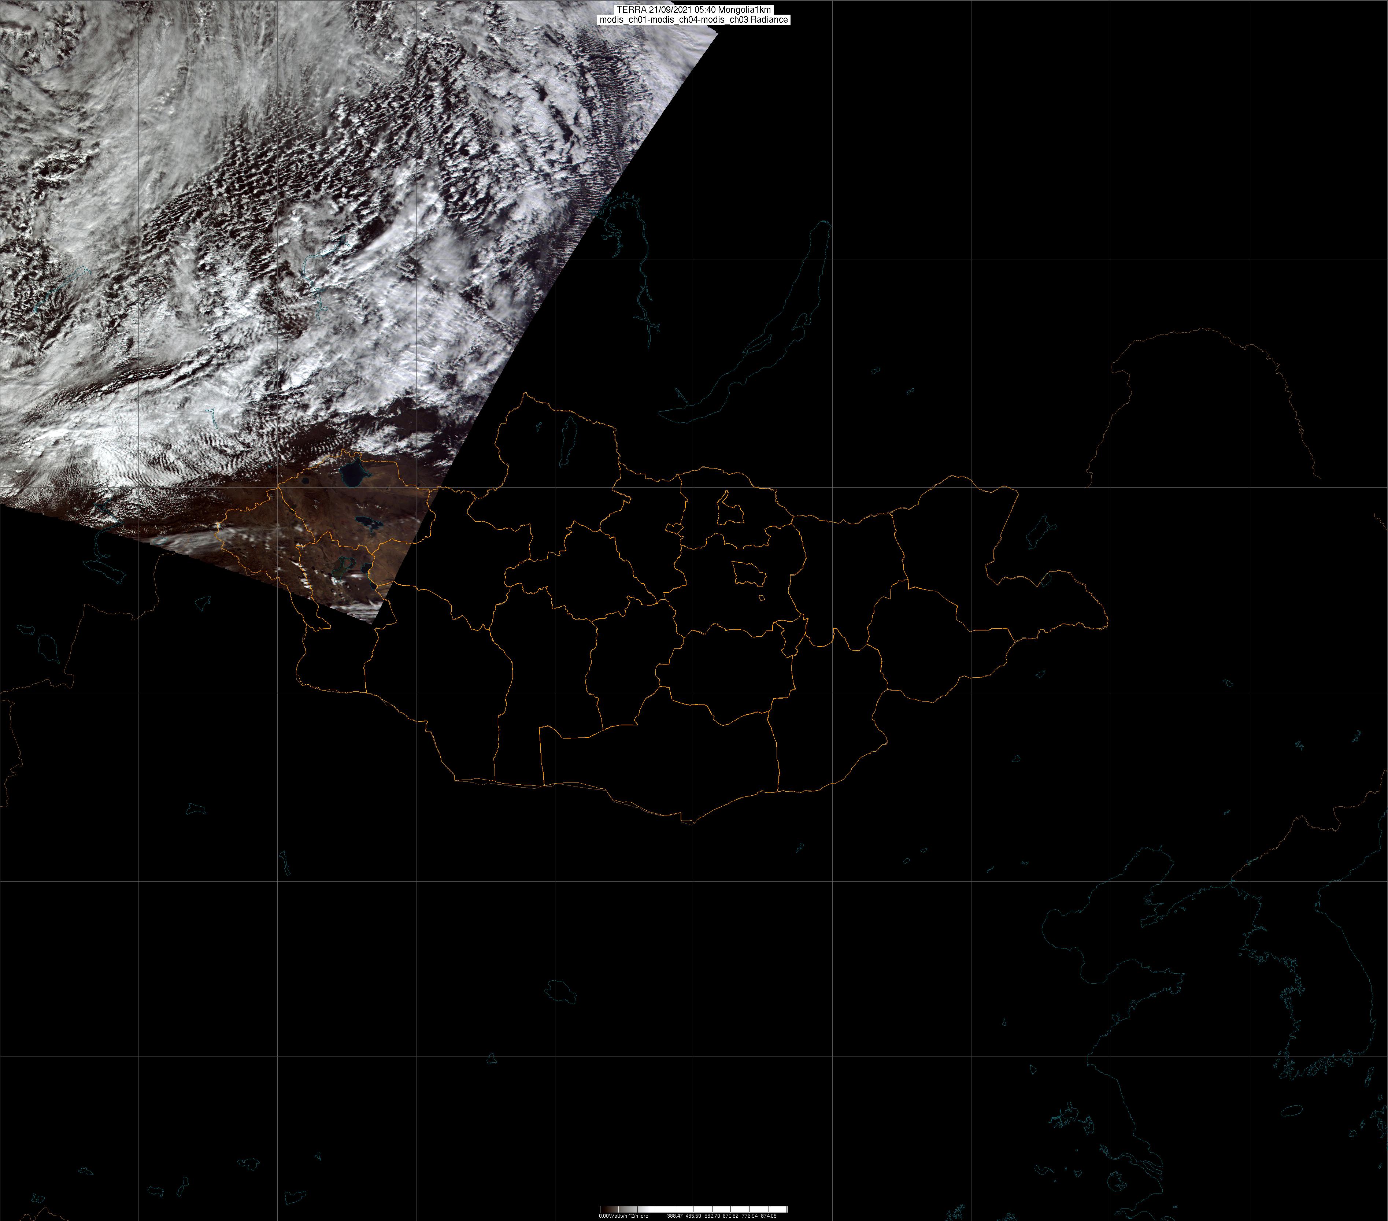Click Mongolia's southernmost border tip
The height and width of the screenshot is (1221, 1388).
tap(693, 824)
